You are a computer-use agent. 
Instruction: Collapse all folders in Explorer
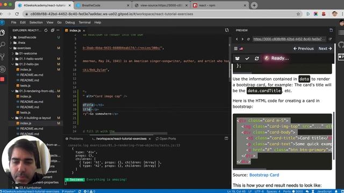[53, 31]
